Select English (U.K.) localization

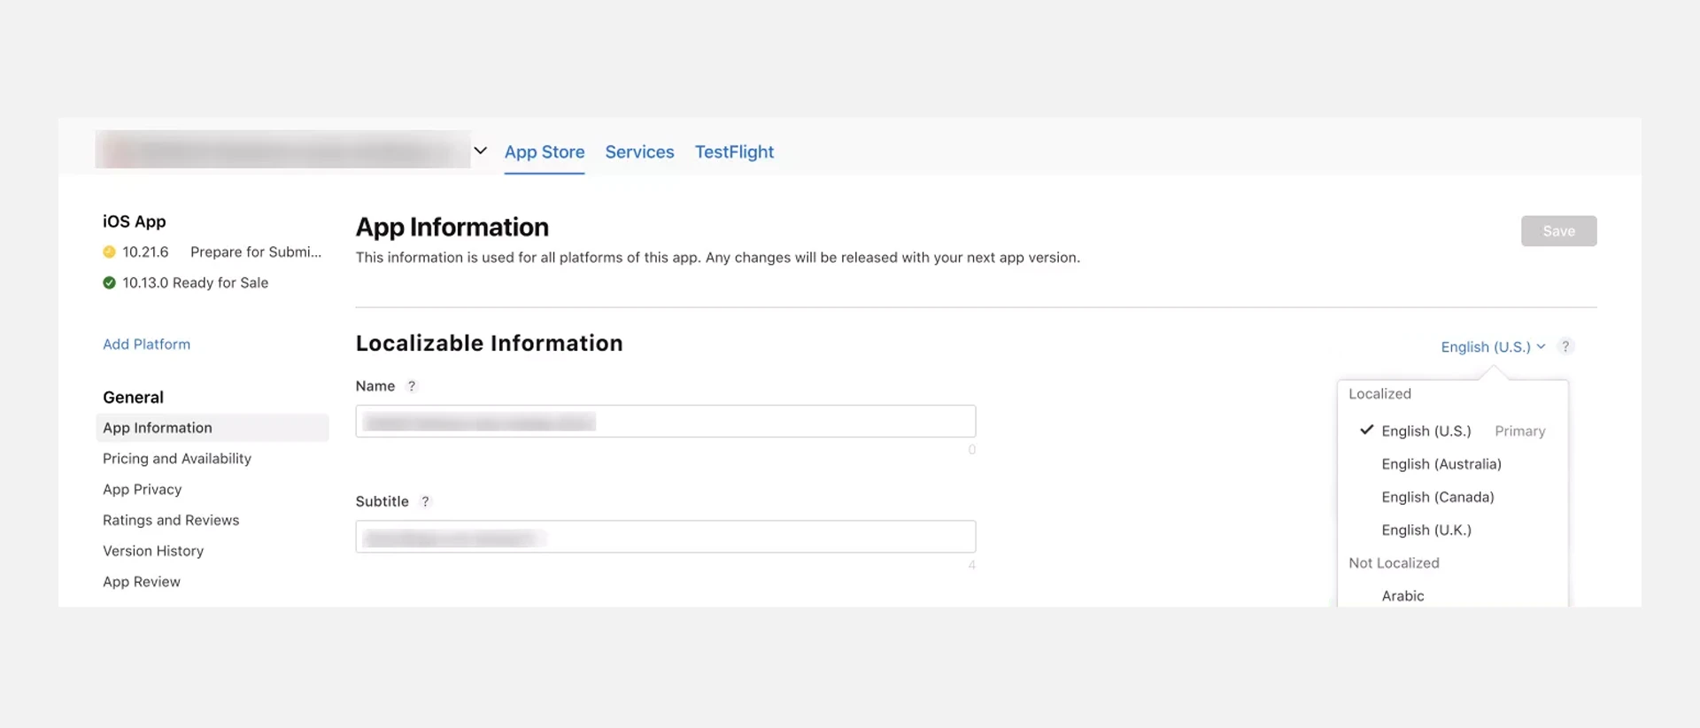click(x=1426, y=530)
